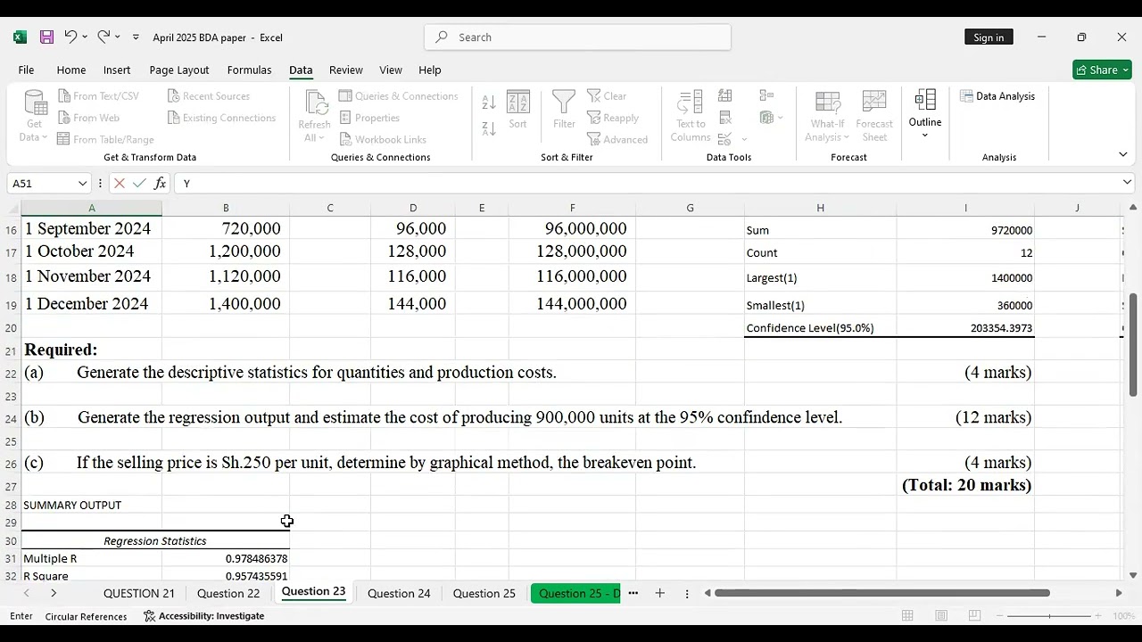Open What-If Analysis menu

pyautogui.click(x=827, y=116)
